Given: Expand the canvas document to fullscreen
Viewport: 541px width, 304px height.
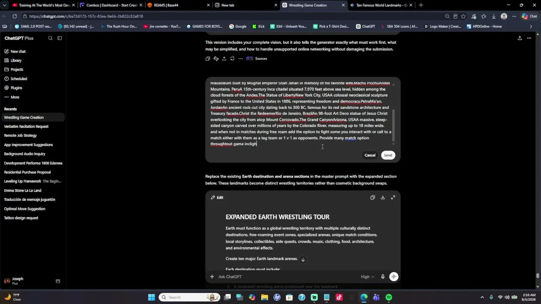Looking at the screenshot, I should coord(393,197).
